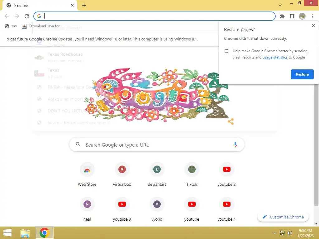
Task: Check the crash reports checkbox
Action: pos(226,51)
